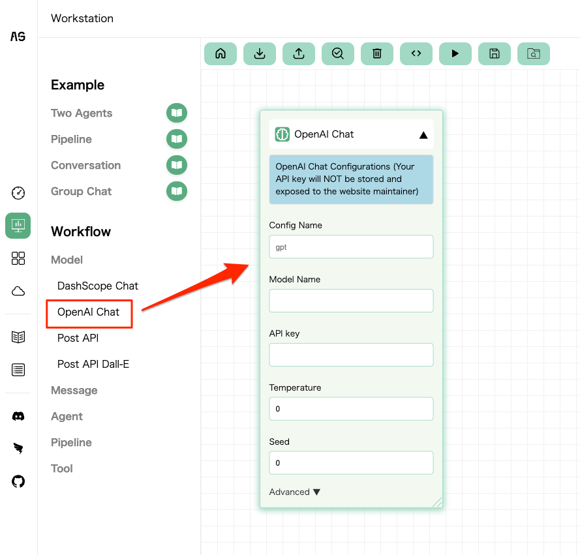The image size is (580, 555).
Task: Expand the Message workflow category
Action: click(x=74, y=390)
